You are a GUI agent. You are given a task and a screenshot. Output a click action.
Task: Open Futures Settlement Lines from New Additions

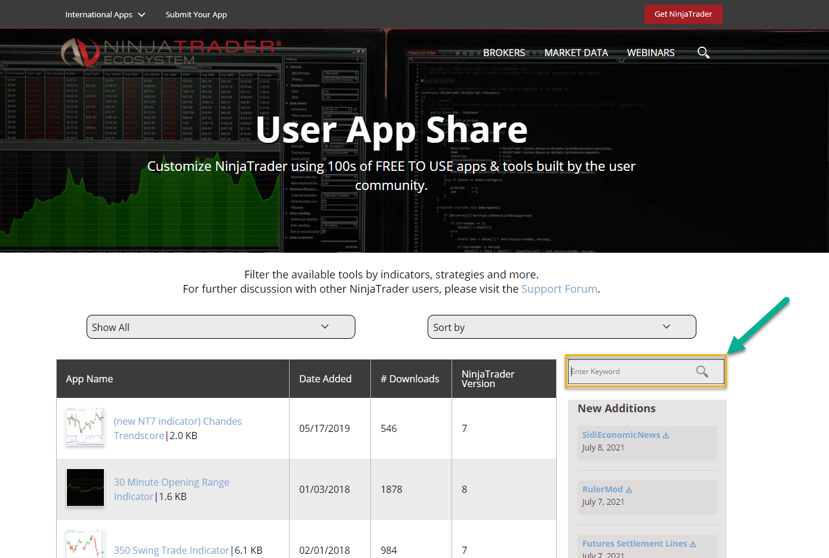click(x=635, y=544)
